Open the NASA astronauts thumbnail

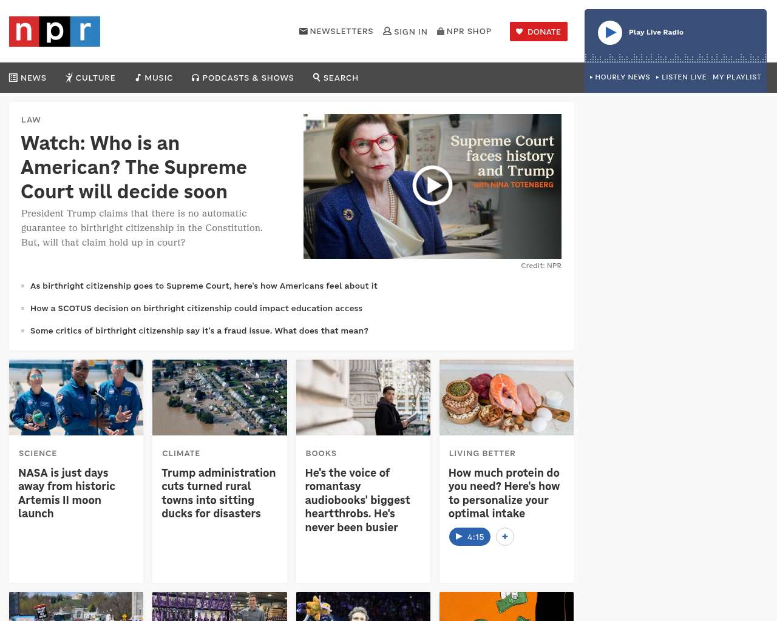(x=76, y=397)
